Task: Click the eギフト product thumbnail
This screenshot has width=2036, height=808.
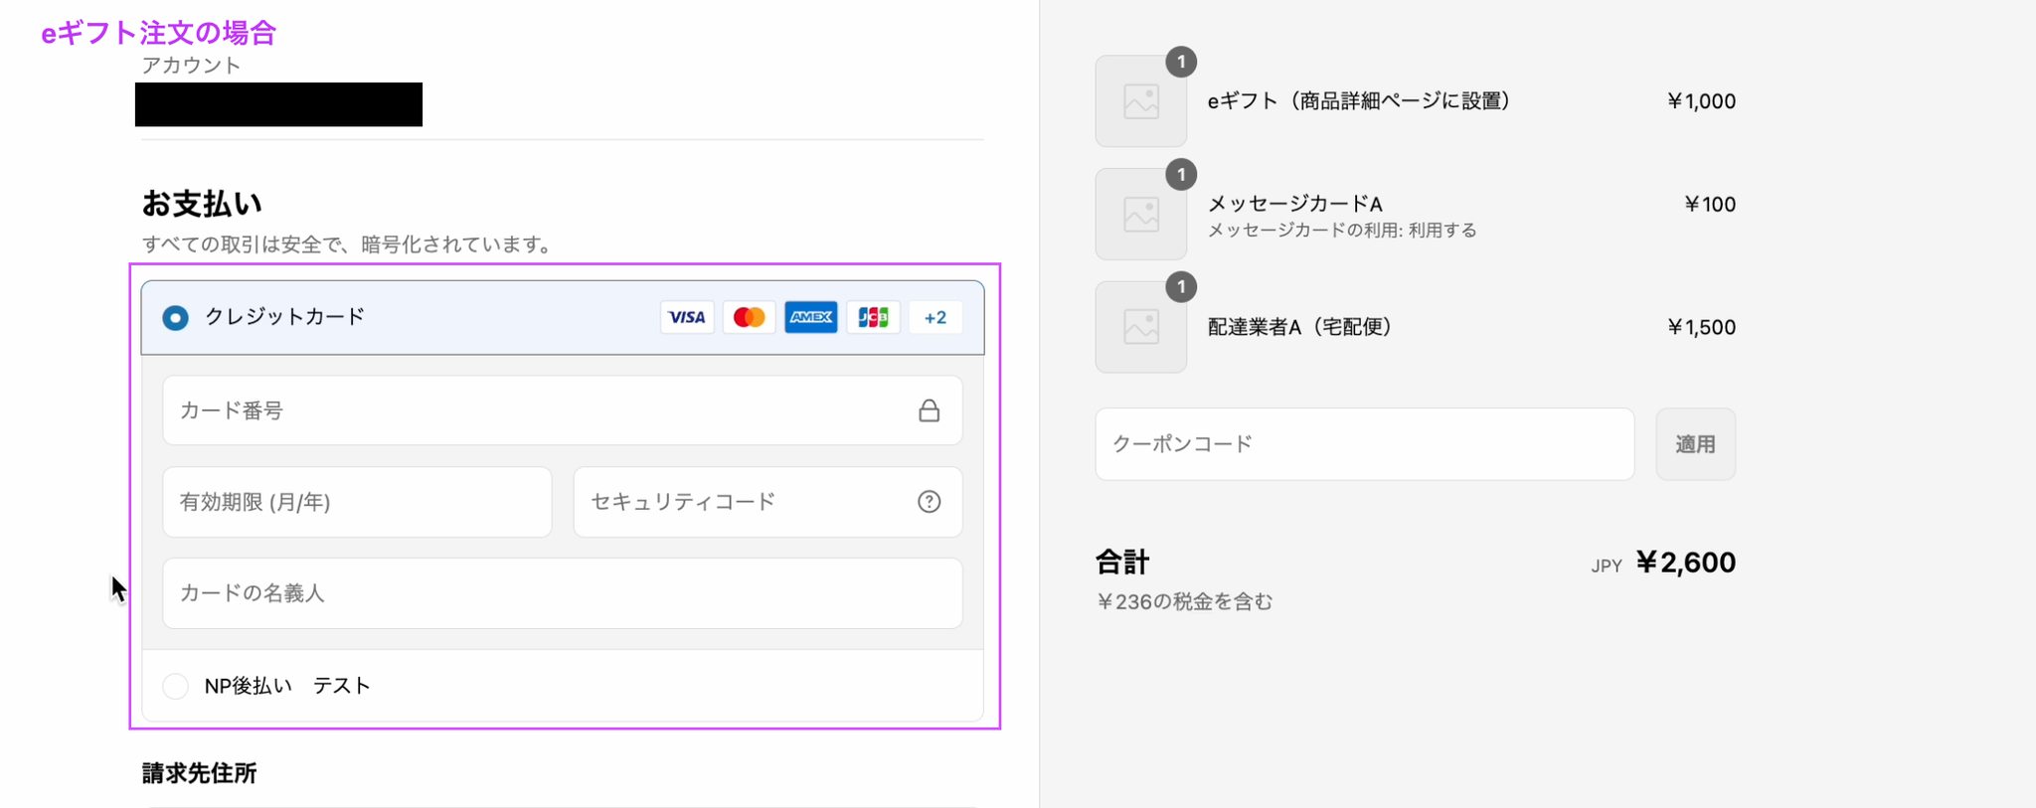Action: point(1141,101)
